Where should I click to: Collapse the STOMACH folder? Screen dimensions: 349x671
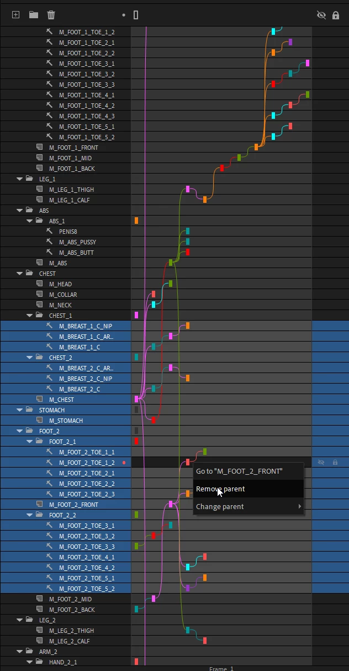[20, 410]
